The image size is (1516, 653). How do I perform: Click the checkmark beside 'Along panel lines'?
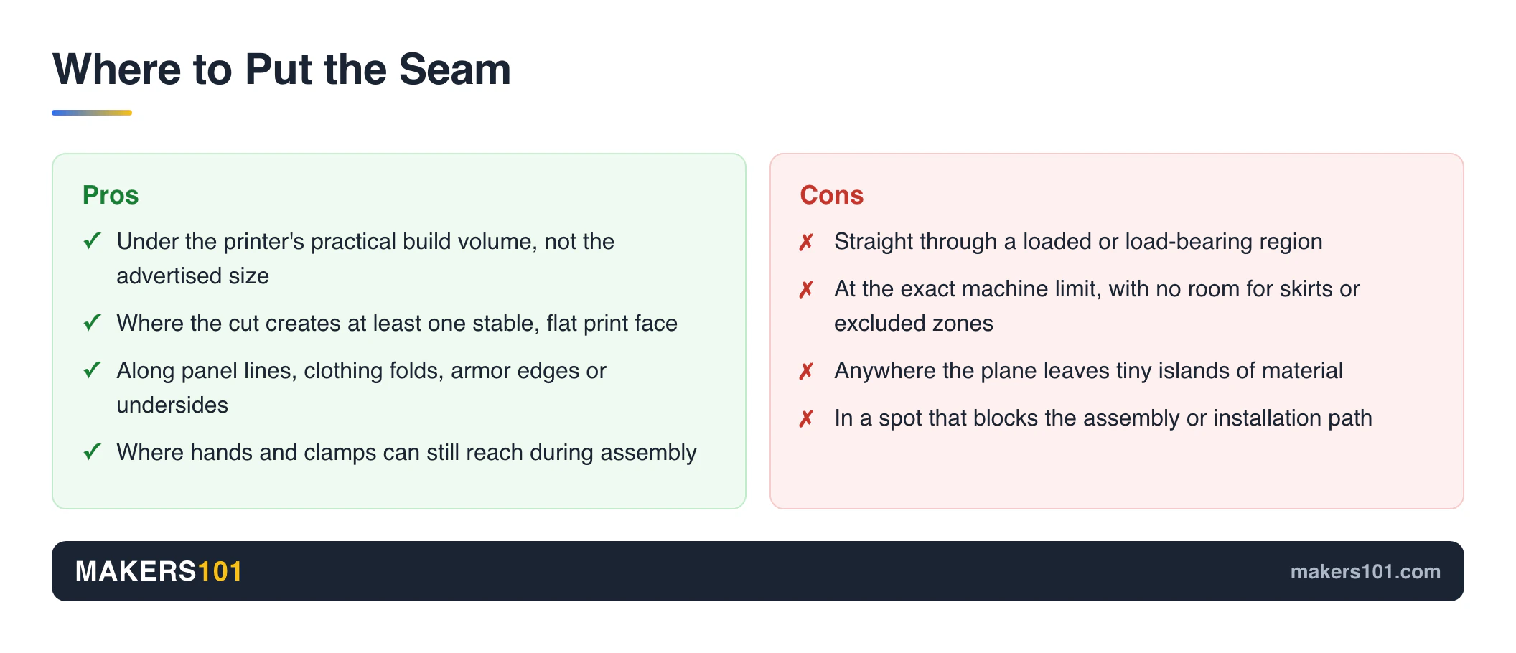coord(92,370)
